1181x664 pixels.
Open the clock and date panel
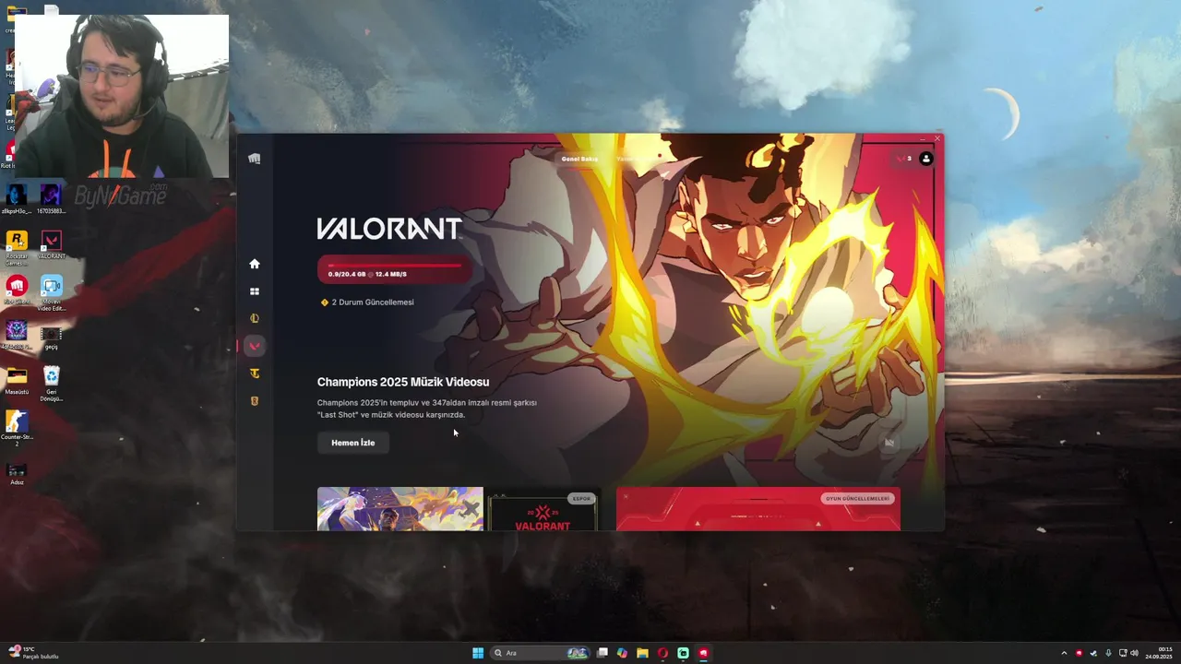tap(1159, 653)
